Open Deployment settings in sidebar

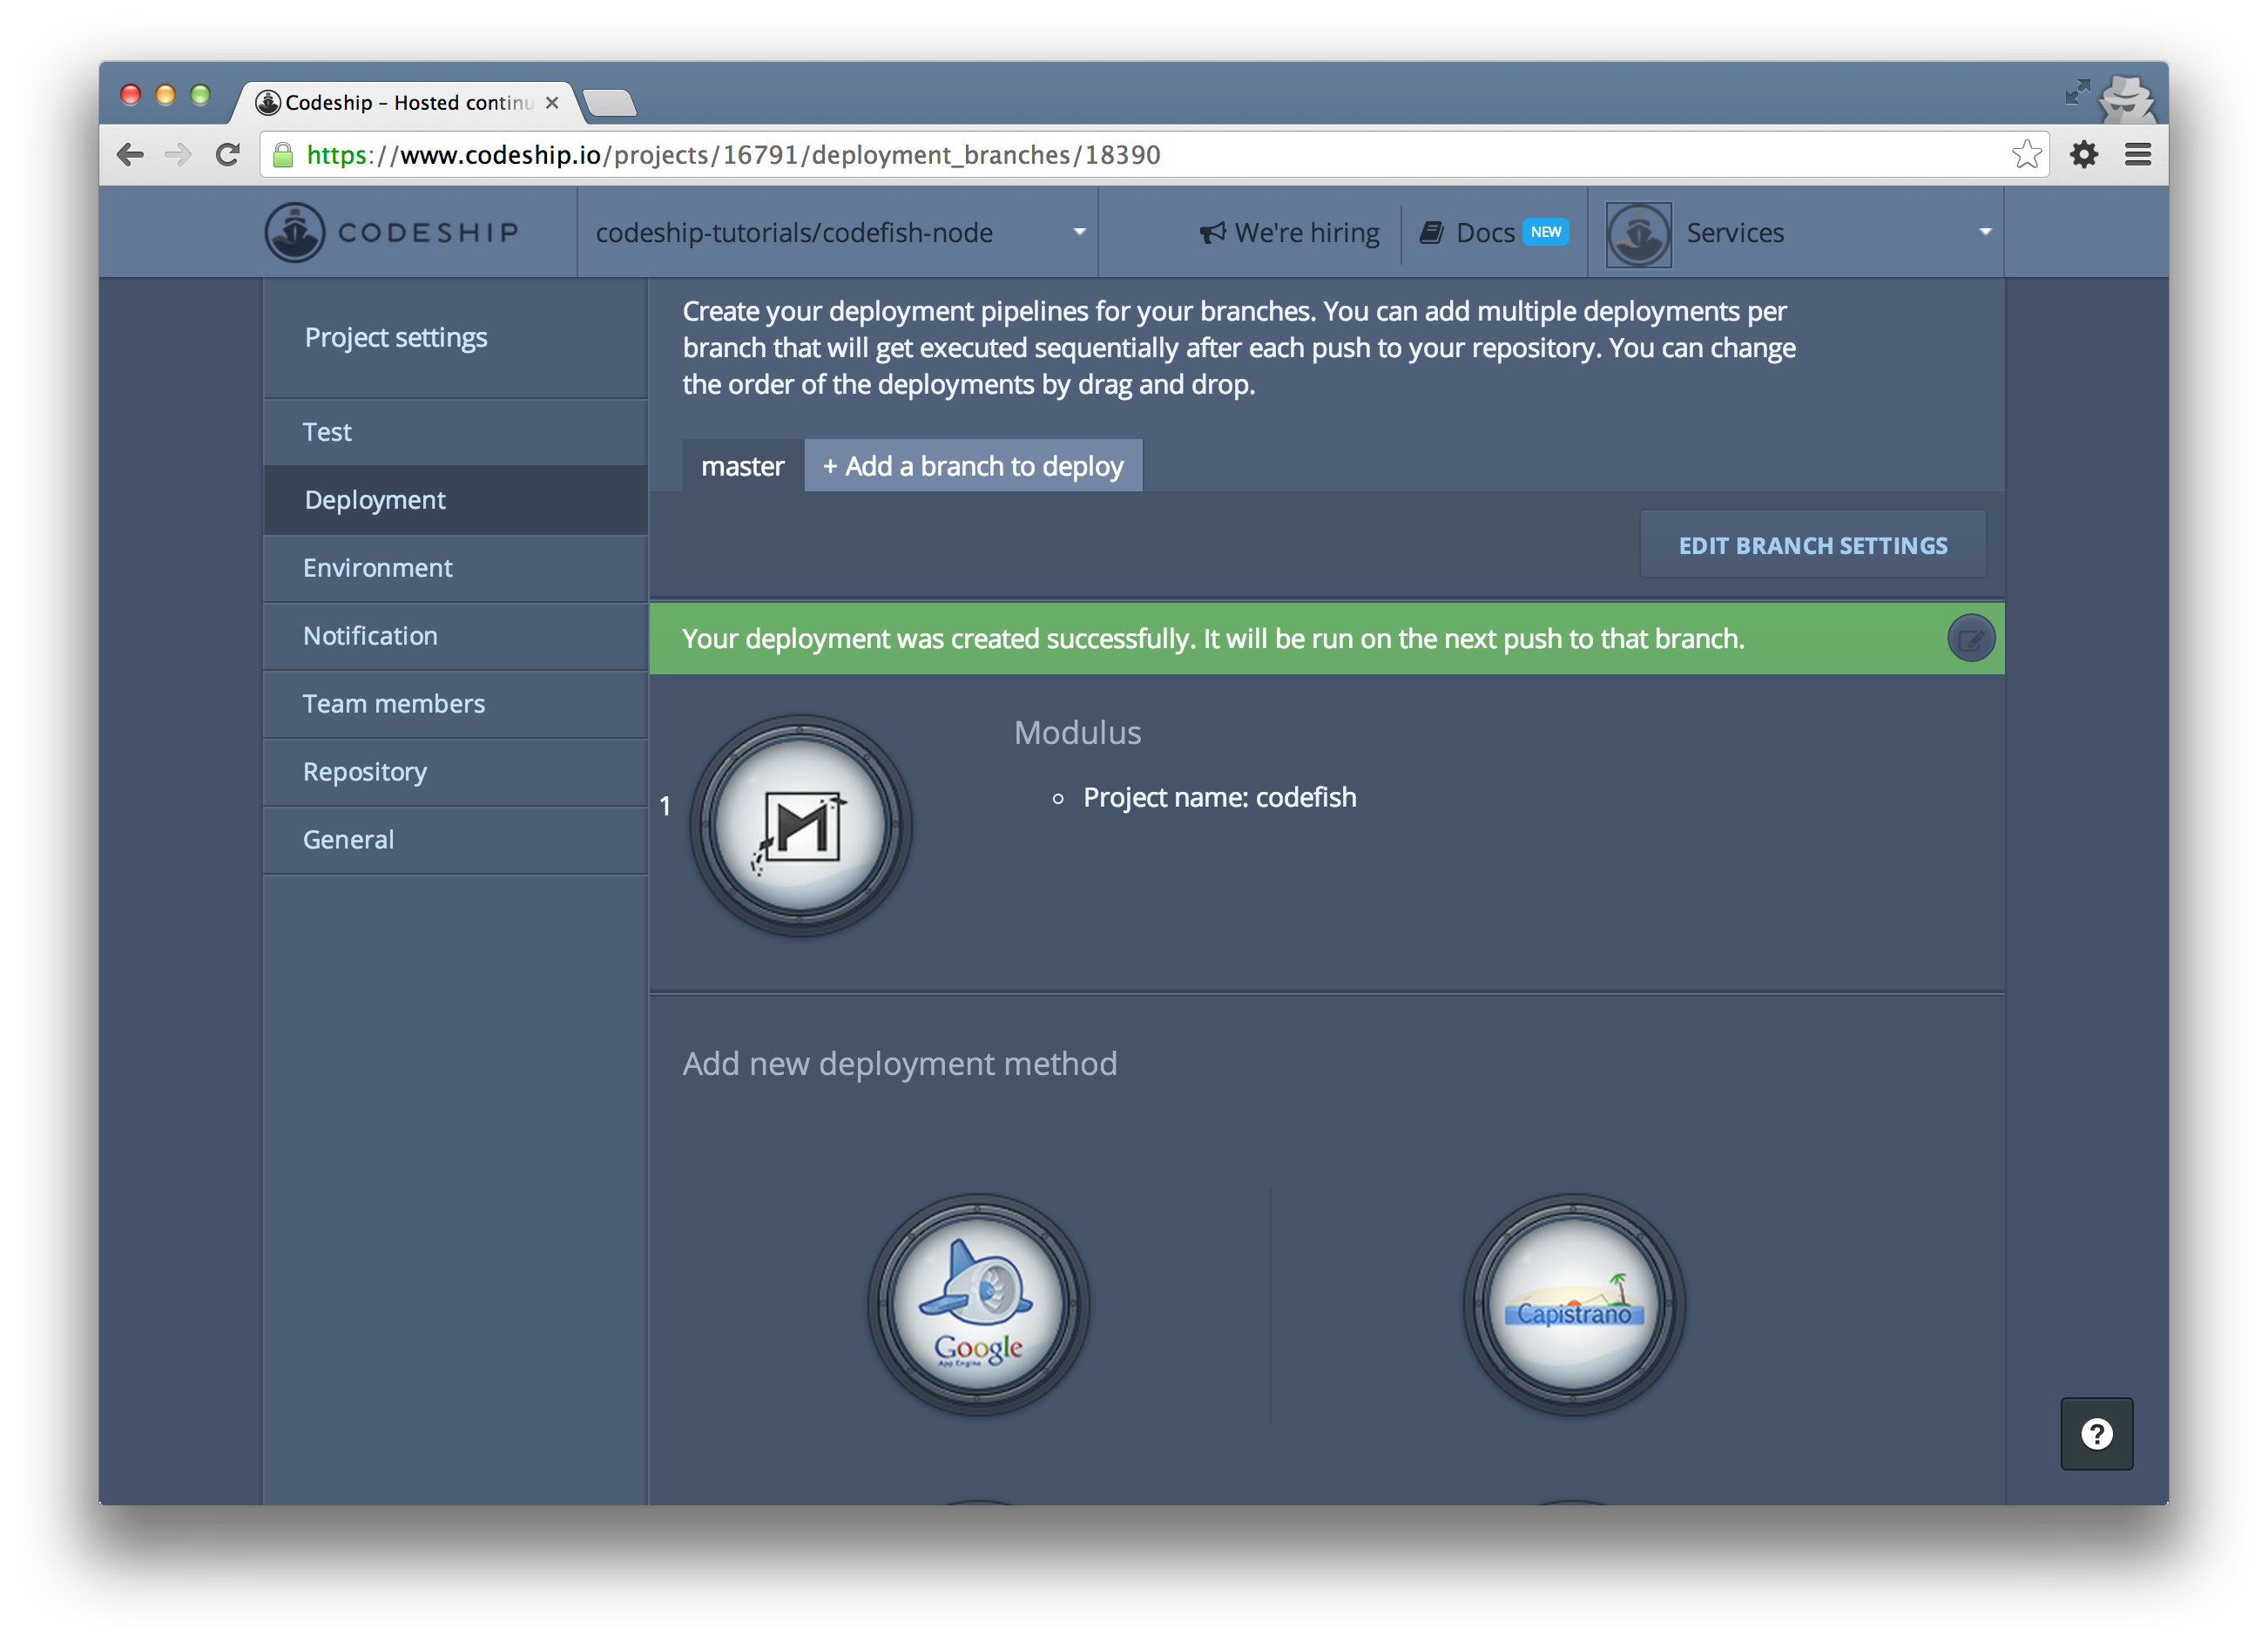coord(375,500)
